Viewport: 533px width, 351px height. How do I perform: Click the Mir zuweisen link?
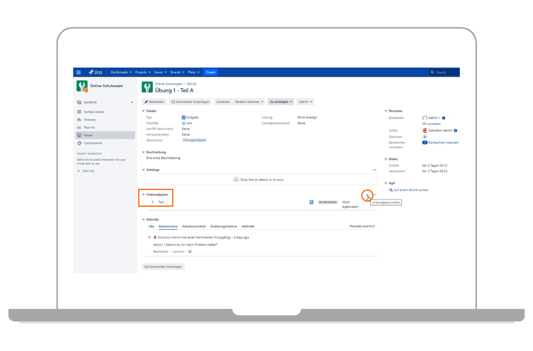pos(431,124)
